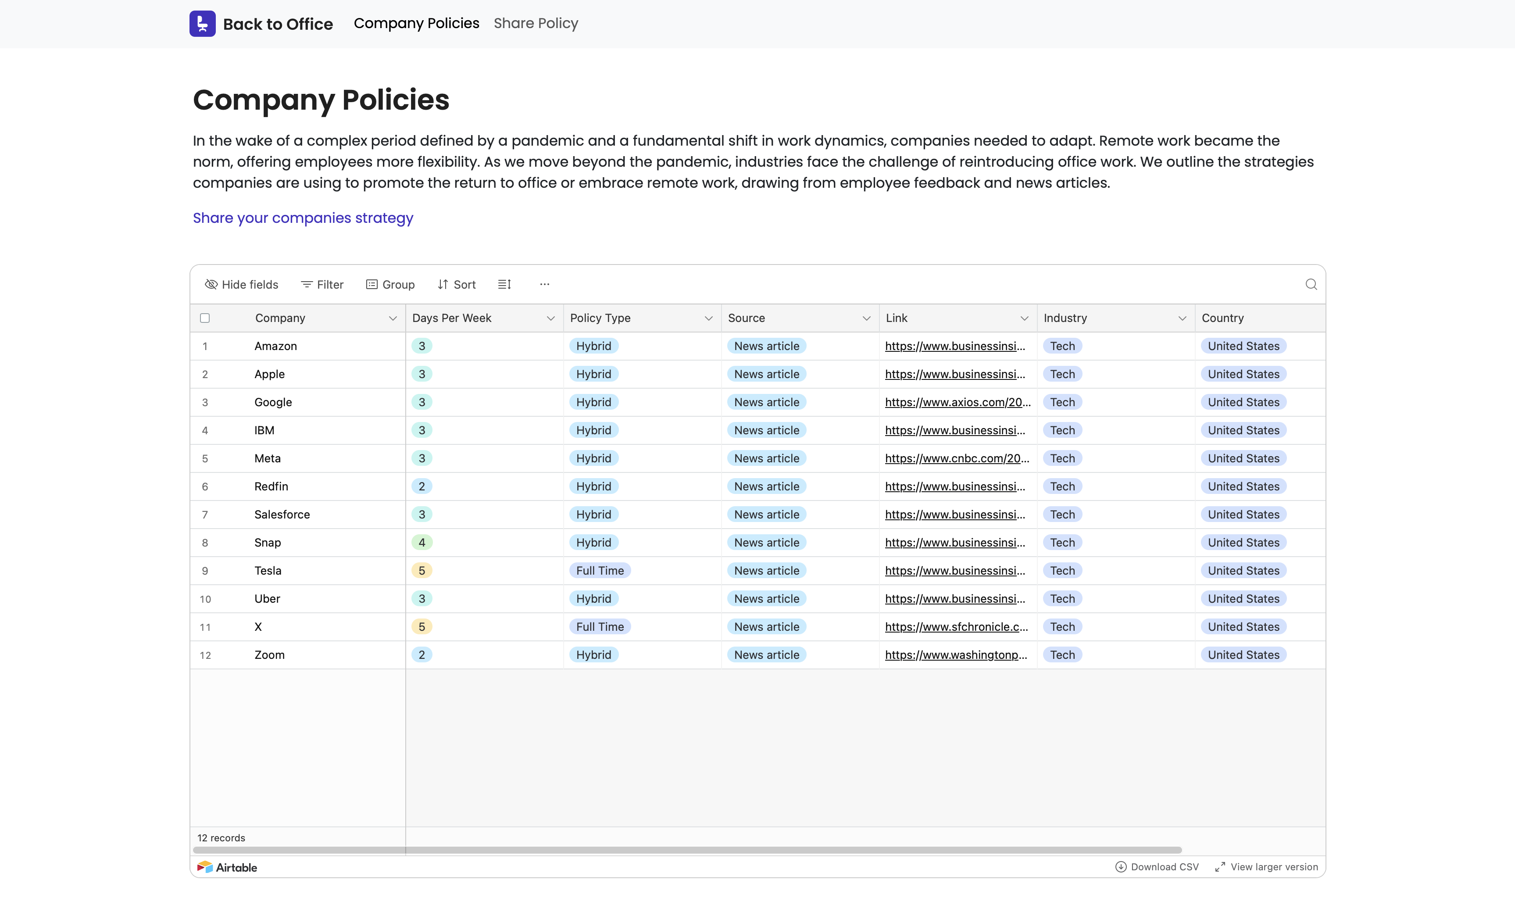
Task: Click the expand arrows larger version icon
Action: pos(1220,867)
